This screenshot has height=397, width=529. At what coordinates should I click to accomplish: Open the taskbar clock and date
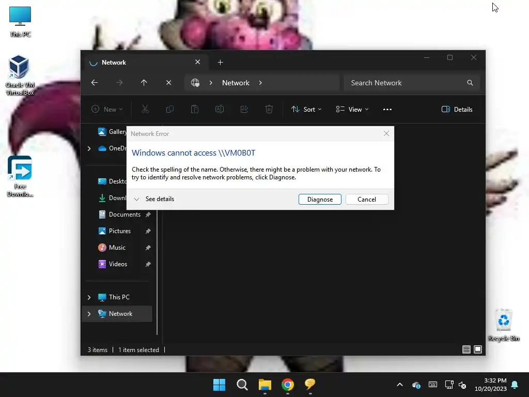pyautogui.click(x=491, y=385)
